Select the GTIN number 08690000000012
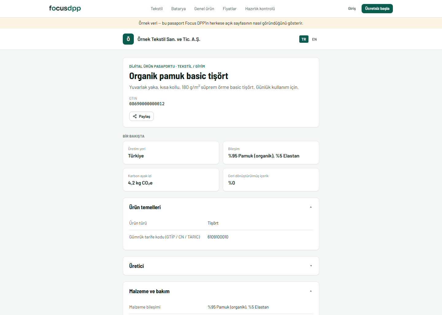442x315 pixels. (147, 104)
